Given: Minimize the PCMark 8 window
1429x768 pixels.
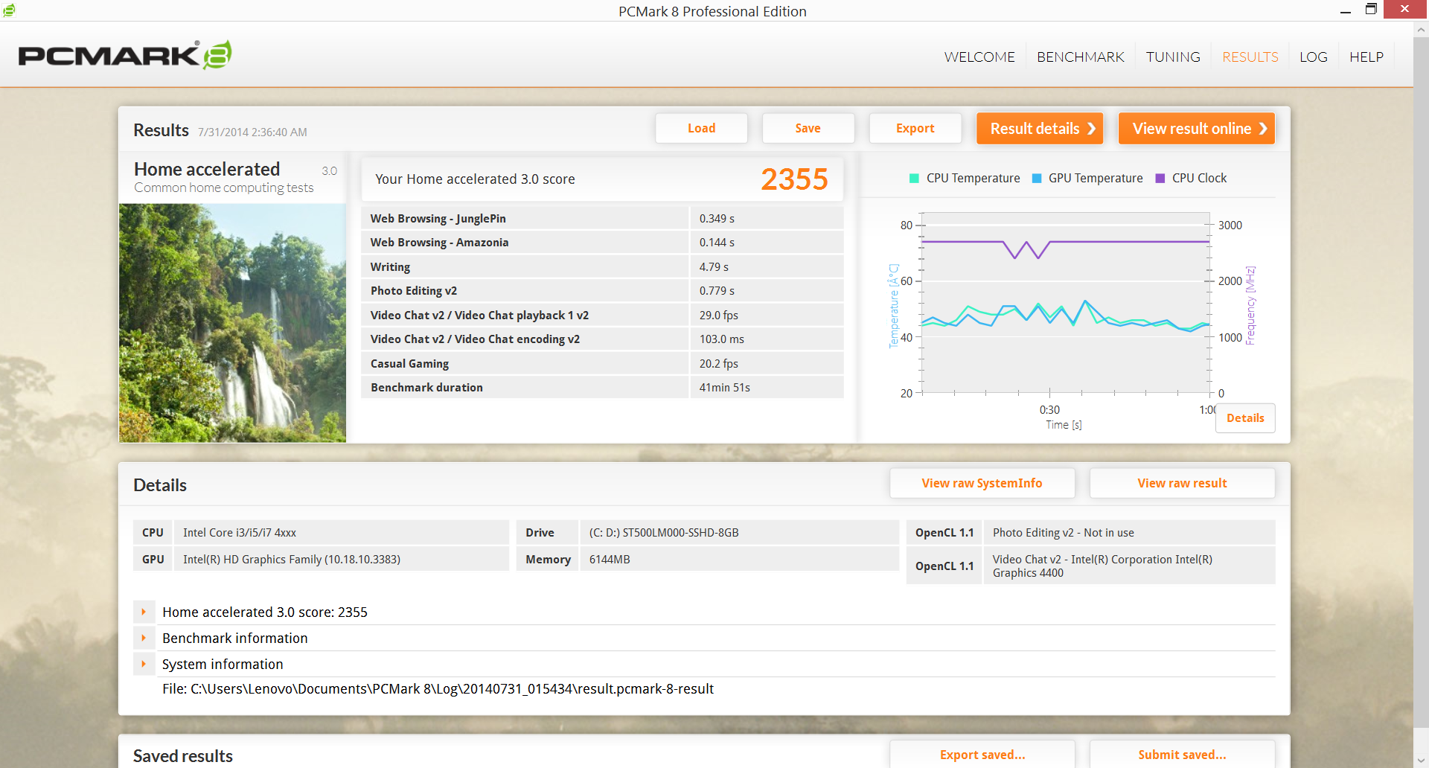Looking at the screenshot, I should point(1345,10).
